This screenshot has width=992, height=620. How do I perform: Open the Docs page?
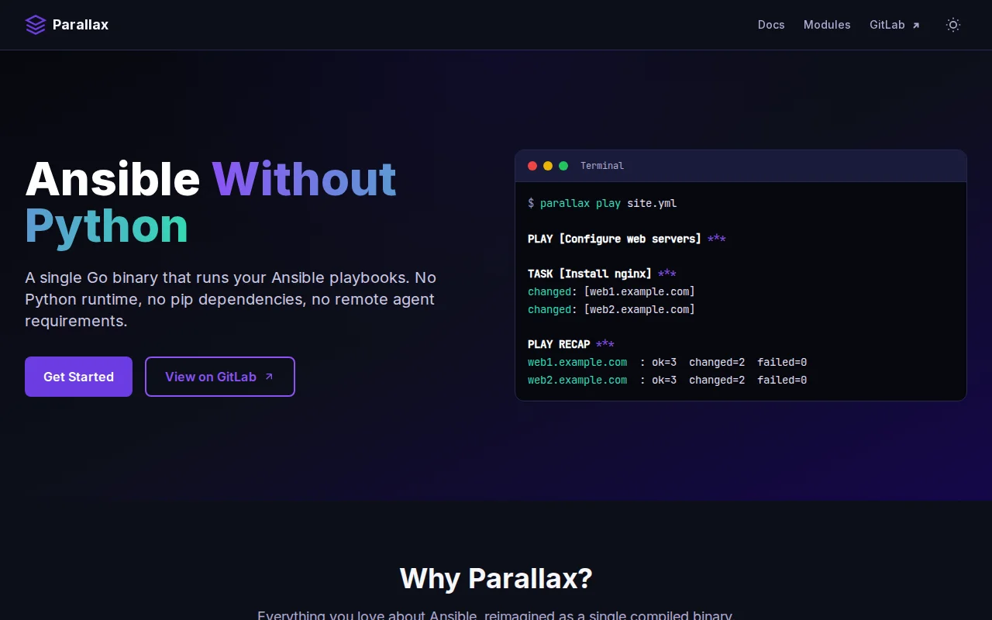pos(771,25)
